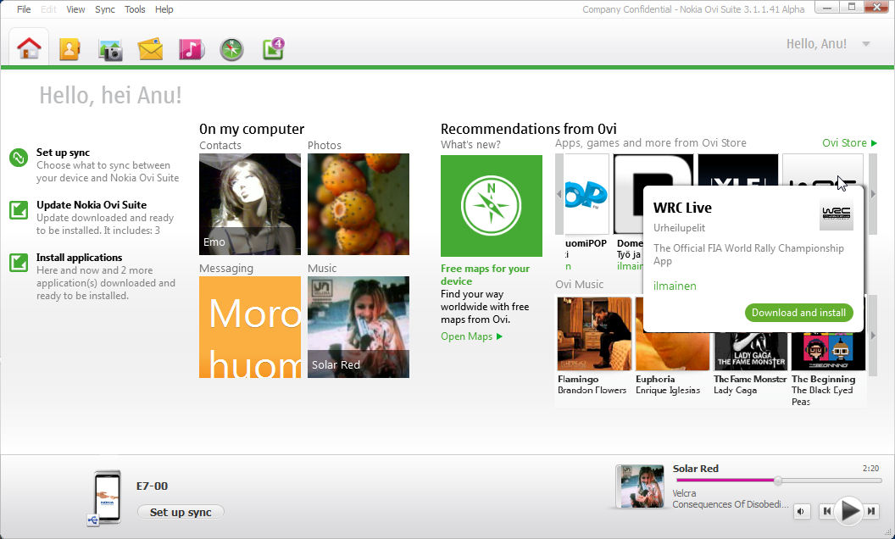Open Messaging via the envelope icon
895x539 pixels.
[x=150, y=47]
